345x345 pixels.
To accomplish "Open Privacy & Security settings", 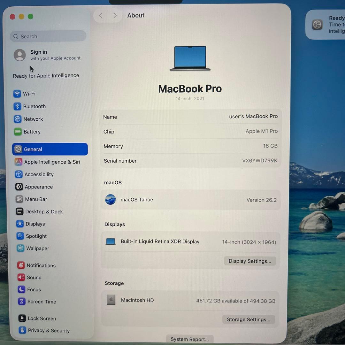I will click(x=49, y=331).
